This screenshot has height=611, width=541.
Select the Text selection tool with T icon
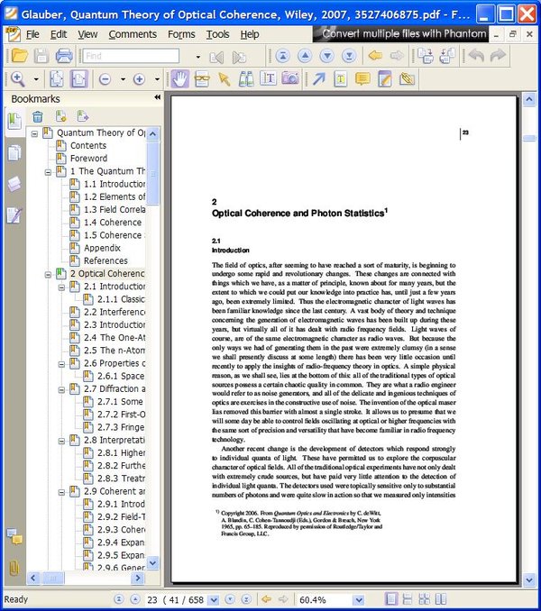coord(268,78)
